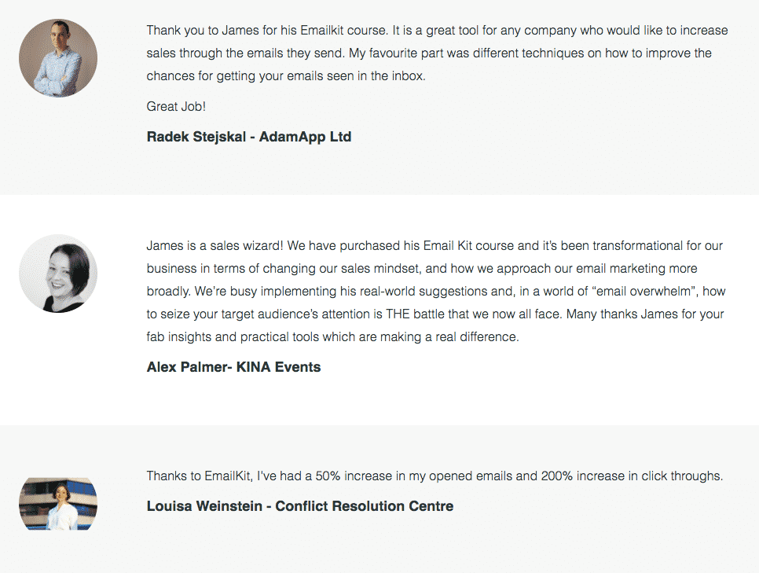Click the 'KINA Events' company name
759x573 pixels.
[278, 367]
